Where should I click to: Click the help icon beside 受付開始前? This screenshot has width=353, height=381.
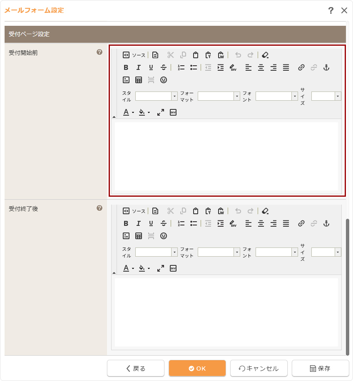99,52
